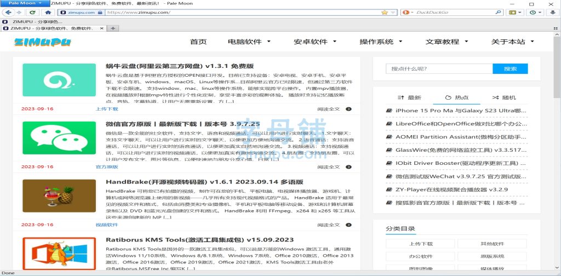This screenshot has width=561, height=276.
Task: Open the history clock dropdown
Action: pyautogui.click(x=535, y=13)
